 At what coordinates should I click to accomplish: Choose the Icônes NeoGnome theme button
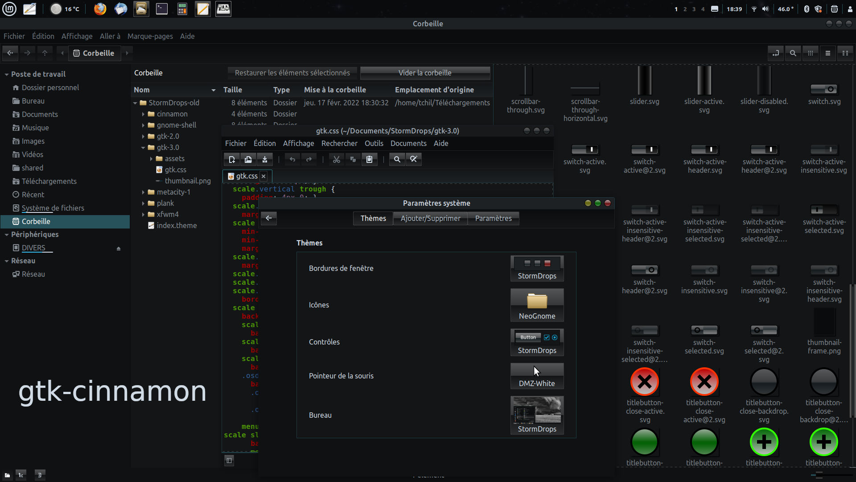[537, 305]
